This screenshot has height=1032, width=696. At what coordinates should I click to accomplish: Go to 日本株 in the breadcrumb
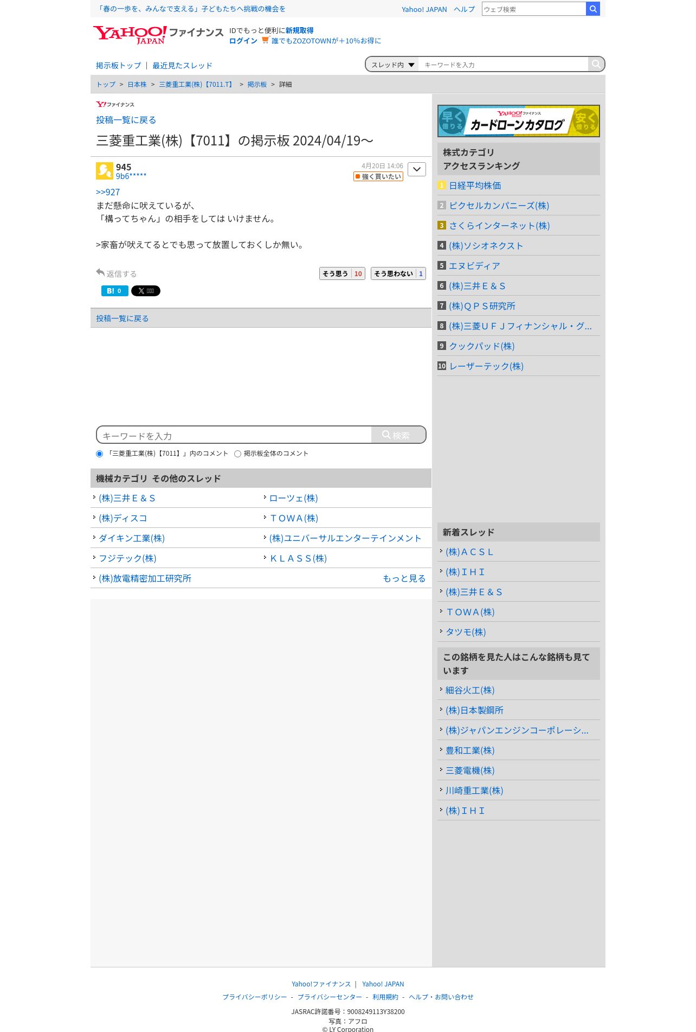click(137, 85)
